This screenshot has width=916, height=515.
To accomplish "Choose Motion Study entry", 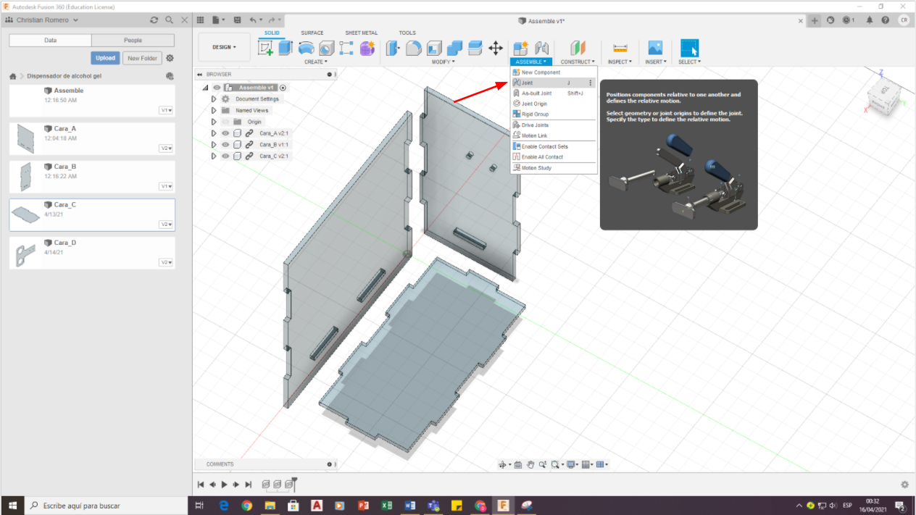I will [553, 168].
